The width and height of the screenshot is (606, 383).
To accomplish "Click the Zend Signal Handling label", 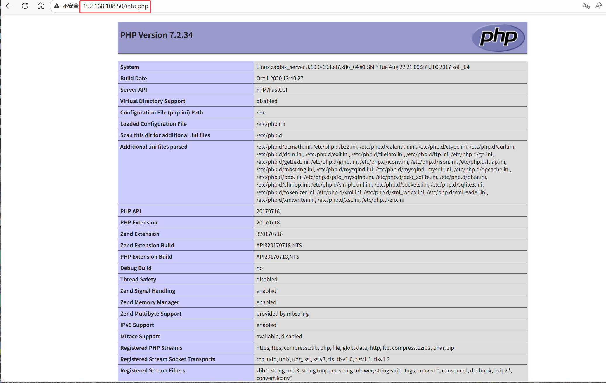I will coord(148,291).
